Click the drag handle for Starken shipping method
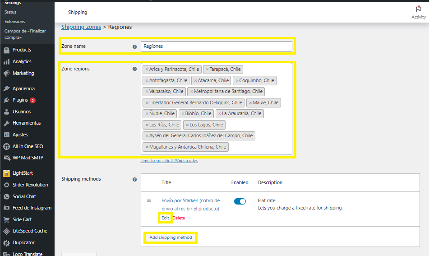Screen dimensions: 429x256 coord(149,201)
